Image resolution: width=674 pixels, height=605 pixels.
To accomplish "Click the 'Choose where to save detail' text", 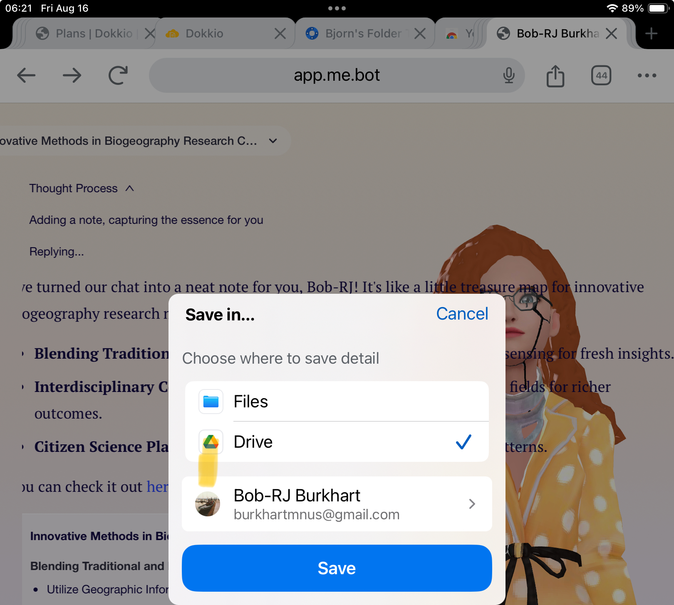I will (281, 358).
